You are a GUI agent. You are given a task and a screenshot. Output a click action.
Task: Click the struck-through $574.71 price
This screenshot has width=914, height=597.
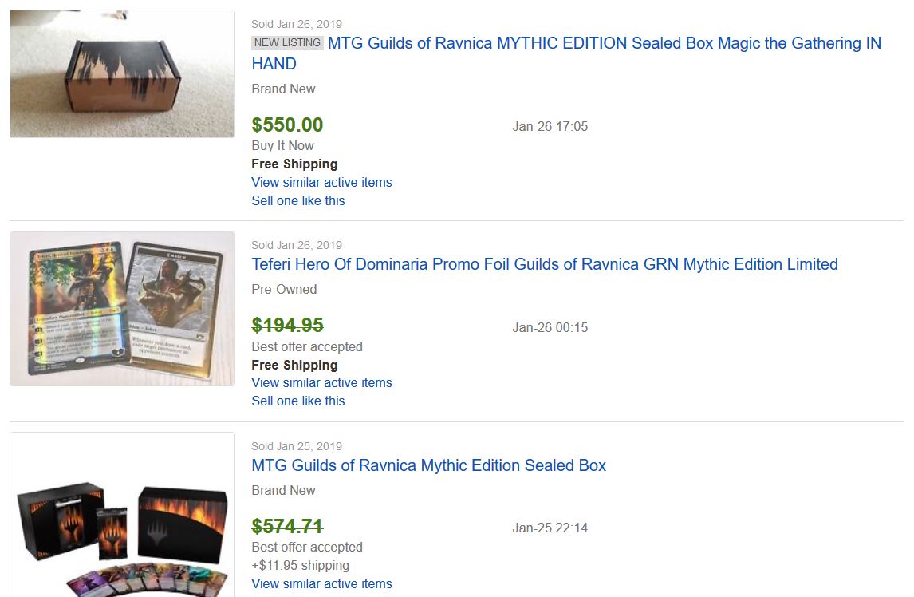click(x=287, y=527)
